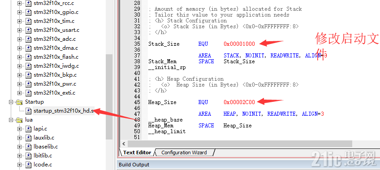Click the lauxlib.c file icon
The image size is (380, 170).
pos(29,138)
